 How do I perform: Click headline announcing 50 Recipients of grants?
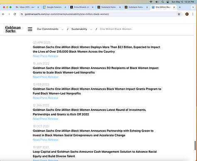coord(96,70)
